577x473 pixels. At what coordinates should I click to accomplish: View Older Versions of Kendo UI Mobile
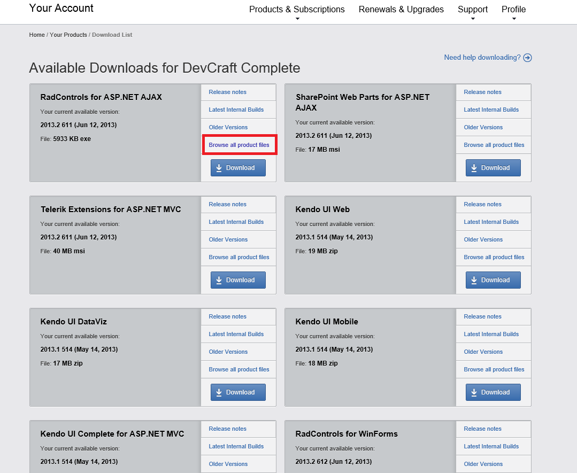483,352
